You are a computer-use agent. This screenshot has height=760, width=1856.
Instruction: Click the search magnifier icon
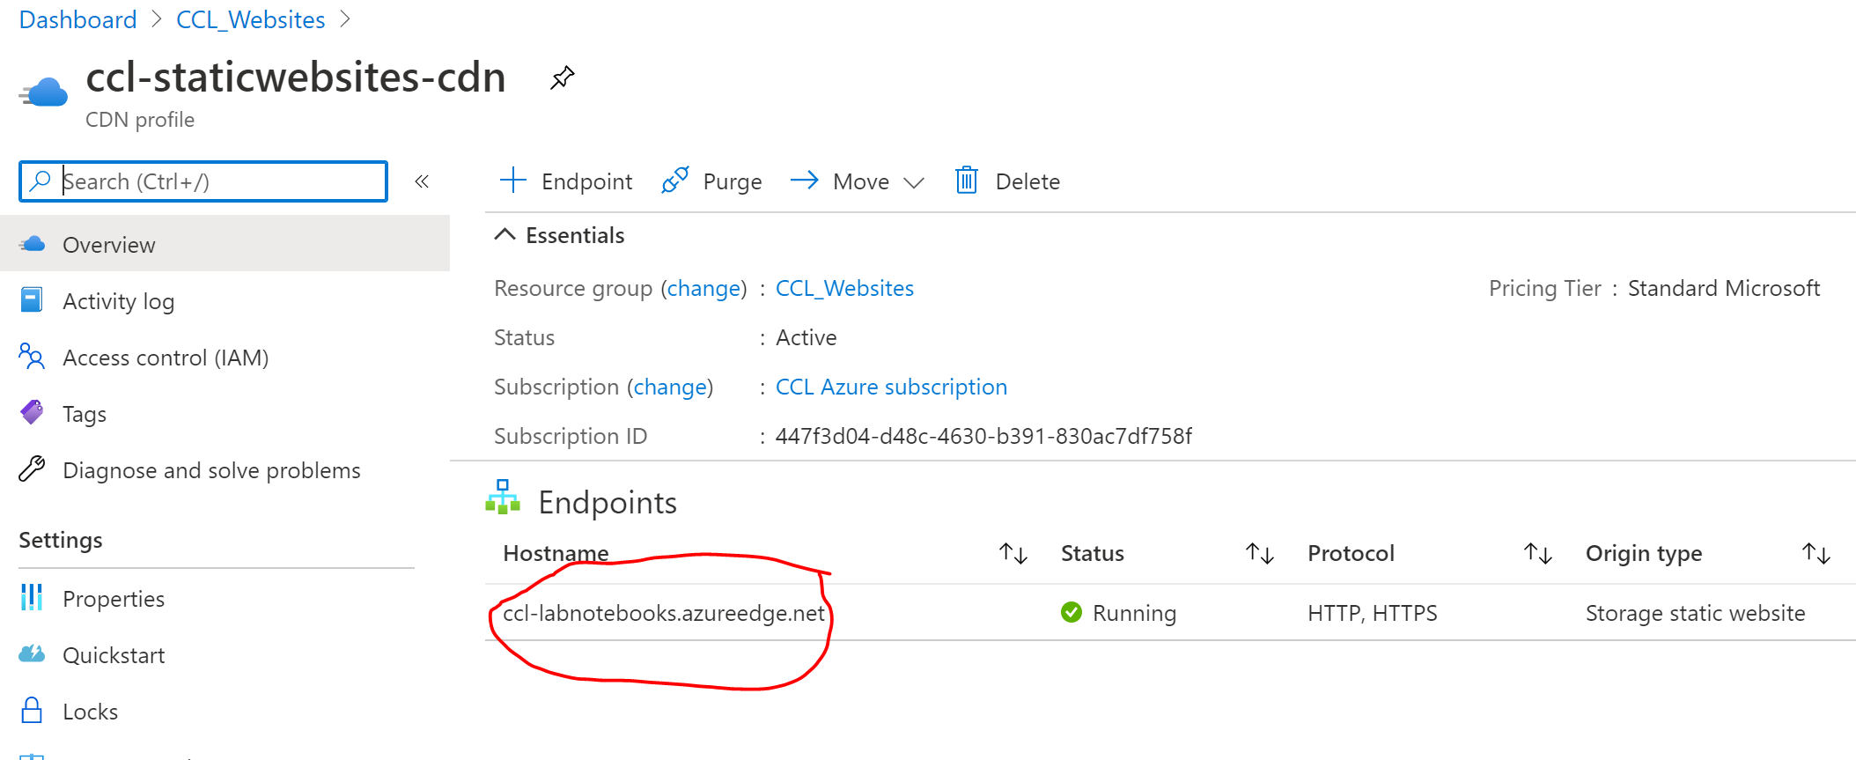pyautogui.click(x=41, y=181)
